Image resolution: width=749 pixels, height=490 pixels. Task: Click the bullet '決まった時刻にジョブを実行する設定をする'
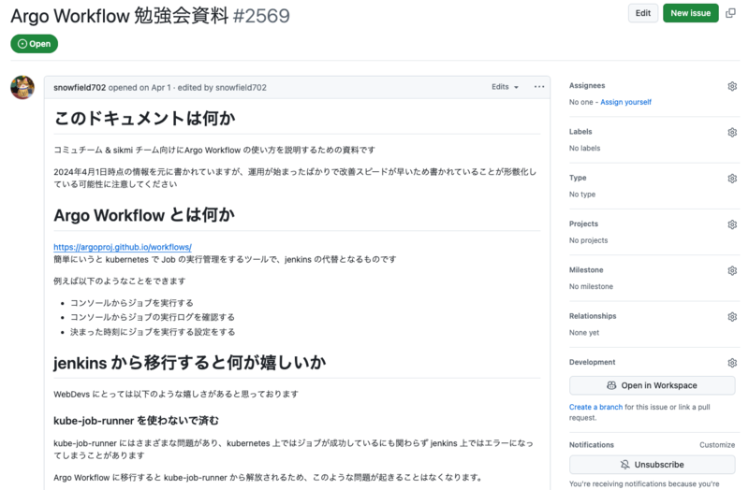point(153,332)
